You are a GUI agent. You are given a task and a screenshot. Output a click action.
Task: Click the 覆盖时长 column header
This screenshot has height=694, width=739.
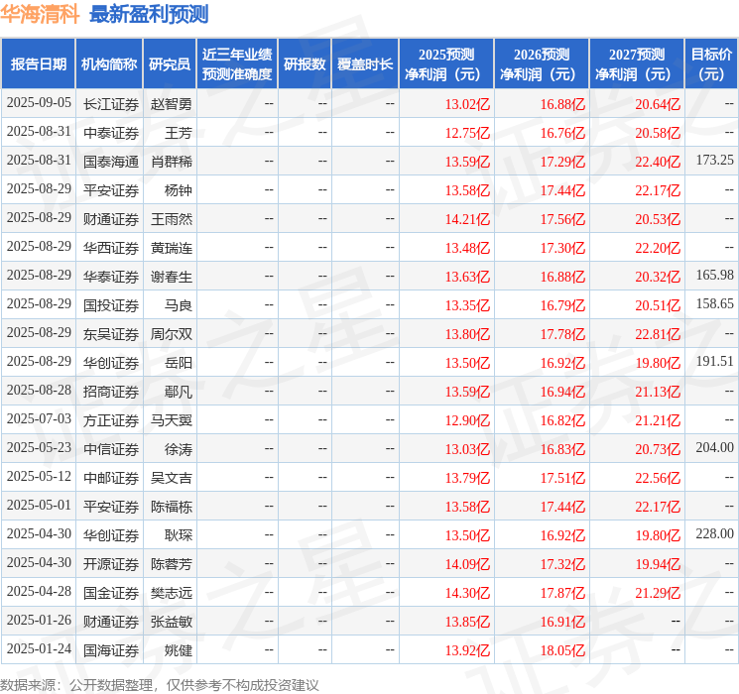(x=365, y=64)
